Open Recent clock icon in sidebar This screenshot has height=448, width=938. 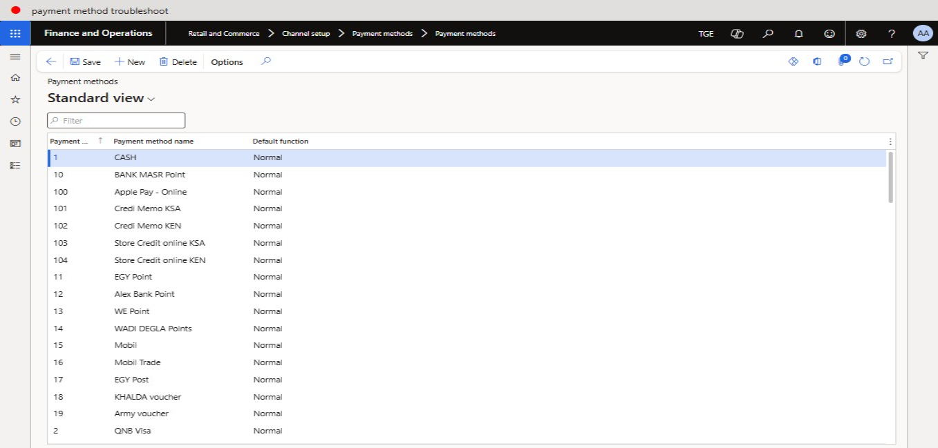15,121
